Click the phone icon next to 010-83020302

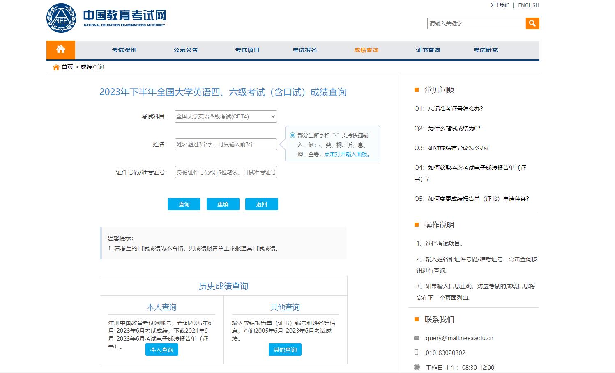click(417, 353)
